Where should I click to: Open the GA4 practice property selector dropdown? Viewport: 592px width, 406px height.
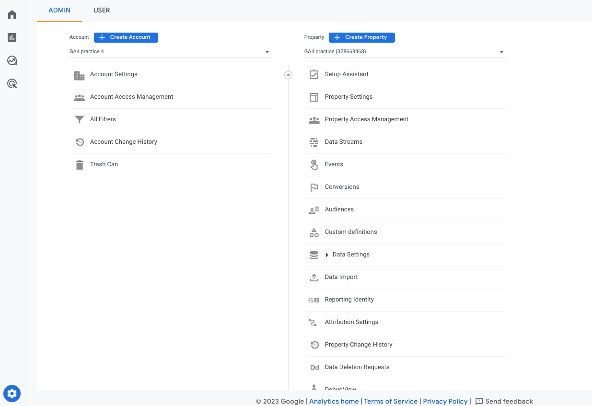coord(405,52)
